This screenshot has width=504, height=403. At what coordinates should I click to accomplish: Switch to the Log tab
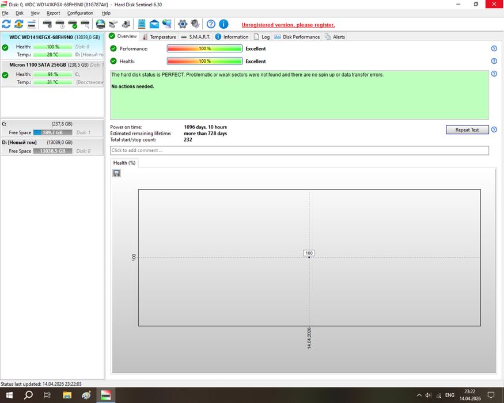coord(262,37)
